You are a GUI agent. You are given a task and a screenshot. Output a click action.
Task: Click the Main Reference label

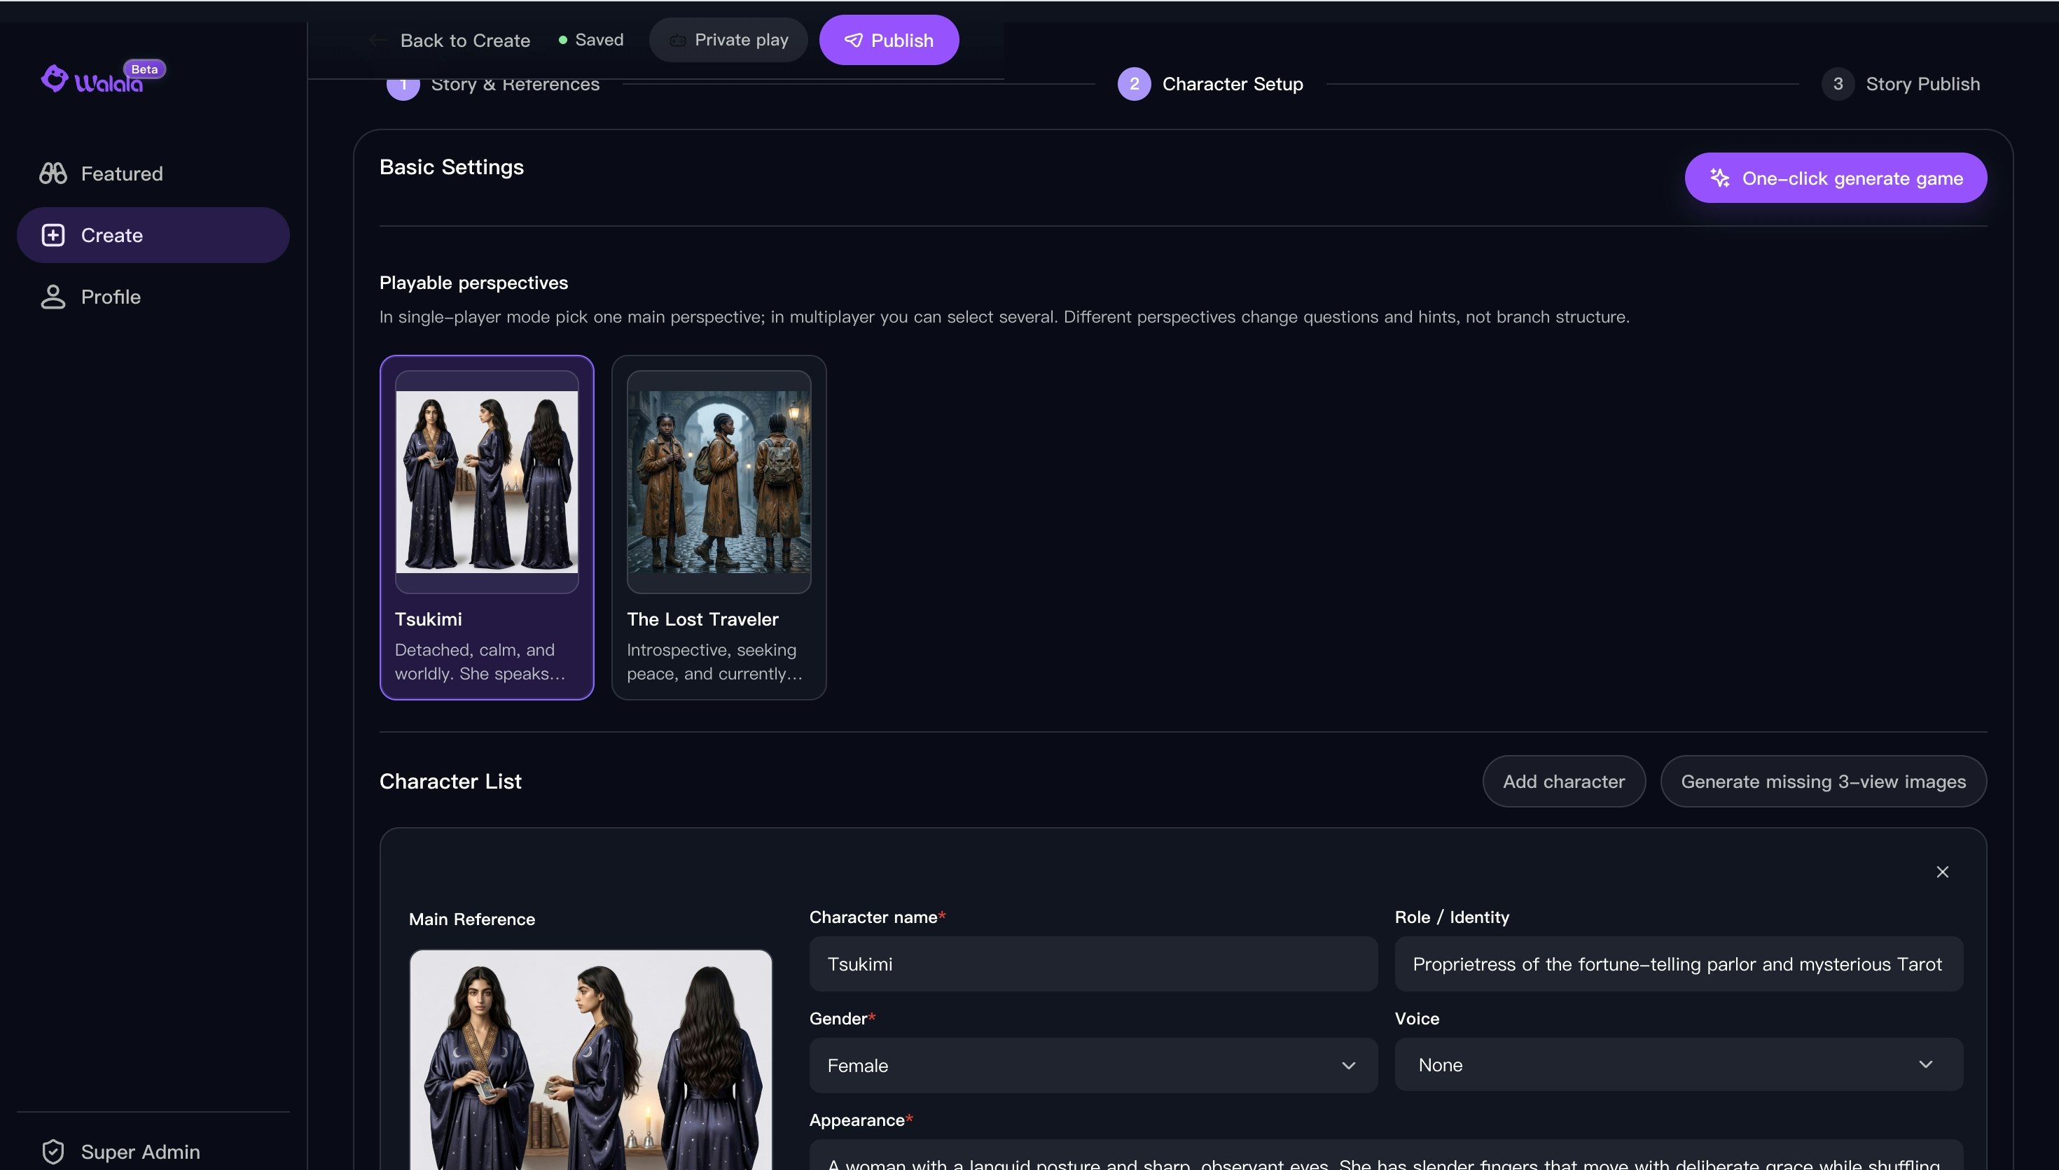[x=471, y=919]
